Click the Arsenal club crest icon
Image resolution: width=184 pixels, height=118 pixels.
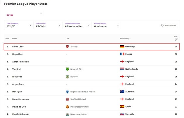click(68, 47)
